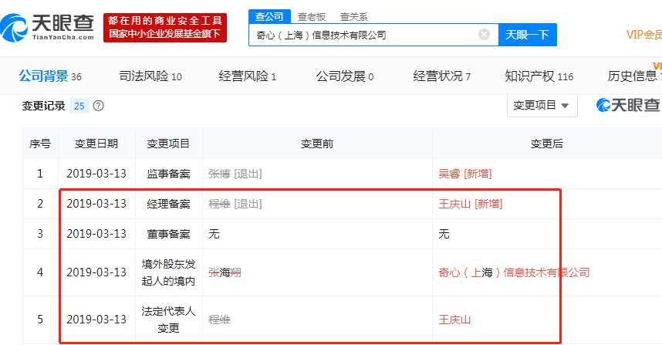Click the 无 value under 变更后
The height and width of the screenshot is (345, 662).
coord(444,234)
